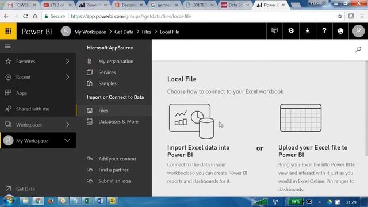
Task: Click the page vertical scrollbar
Action: click(366, 108)
